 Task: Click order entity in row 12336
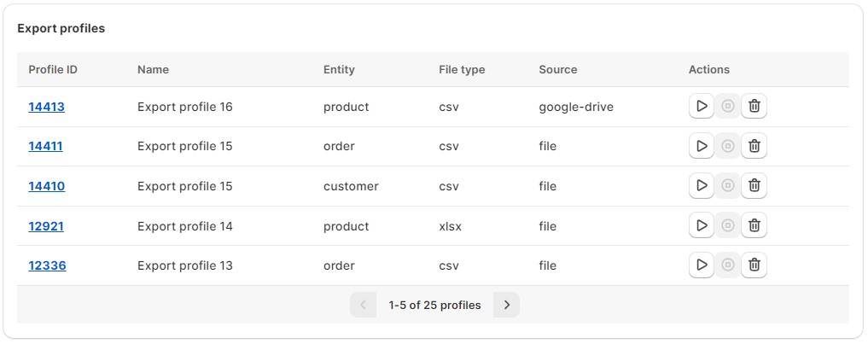click(339, 265)
